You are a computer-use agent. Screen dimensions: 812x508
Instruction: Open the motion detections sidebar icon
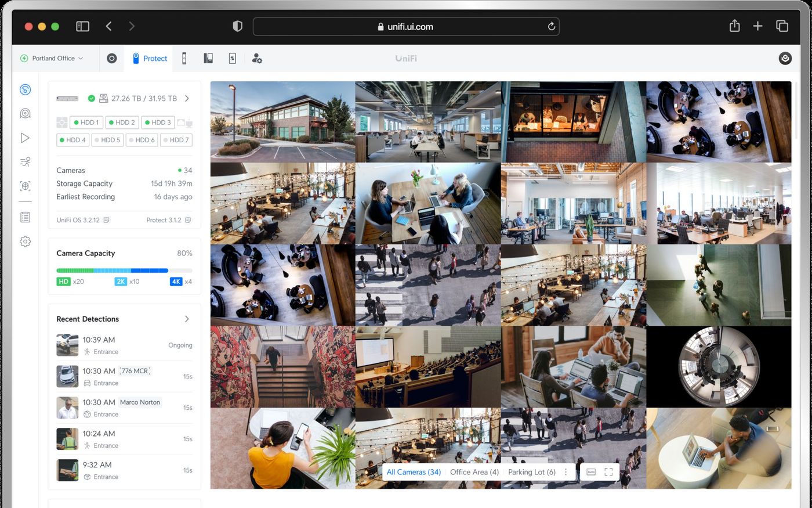click(x=25, y=162)
